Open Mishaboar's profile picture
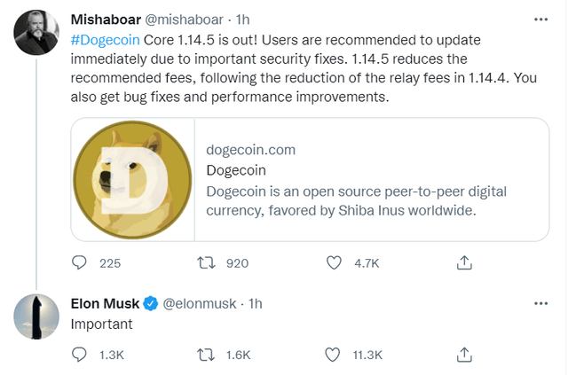This screenshot has height=375, width=568. pos(36,35)
